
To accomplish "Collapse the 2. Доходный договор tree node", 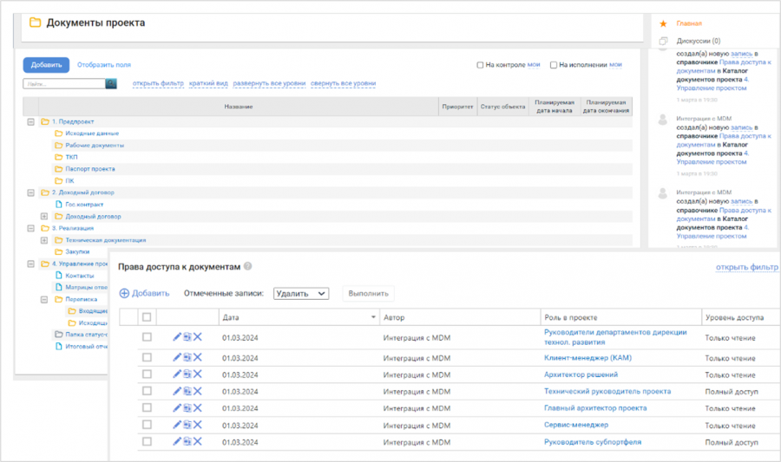I will [x=31, y=192].
